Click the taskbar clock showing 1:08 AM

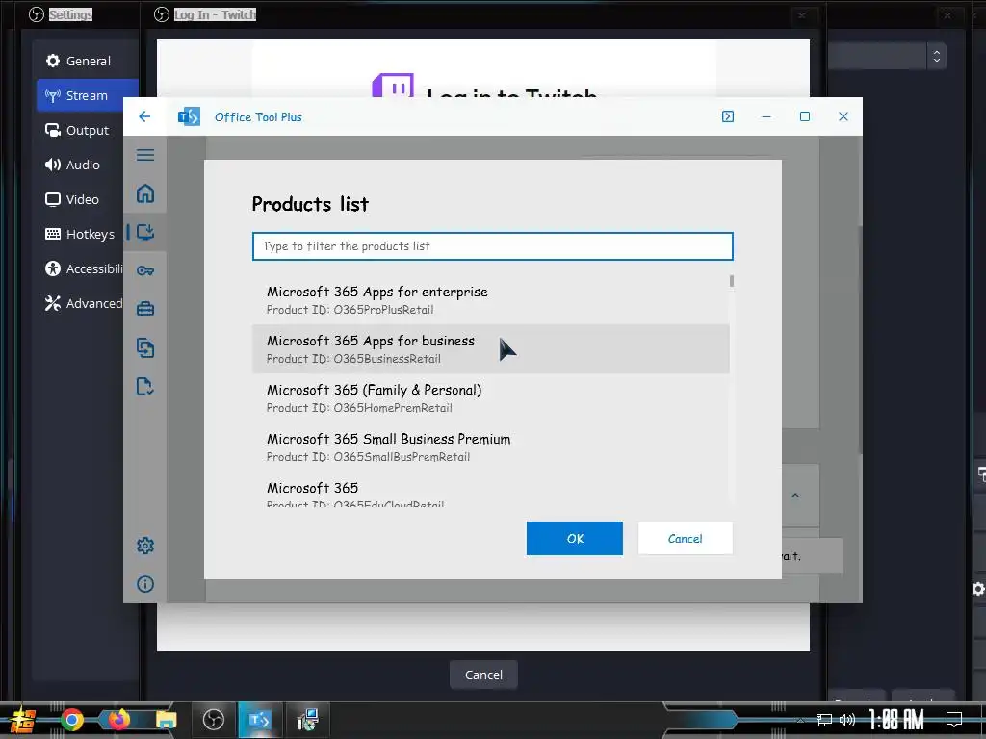pos(896,720)
